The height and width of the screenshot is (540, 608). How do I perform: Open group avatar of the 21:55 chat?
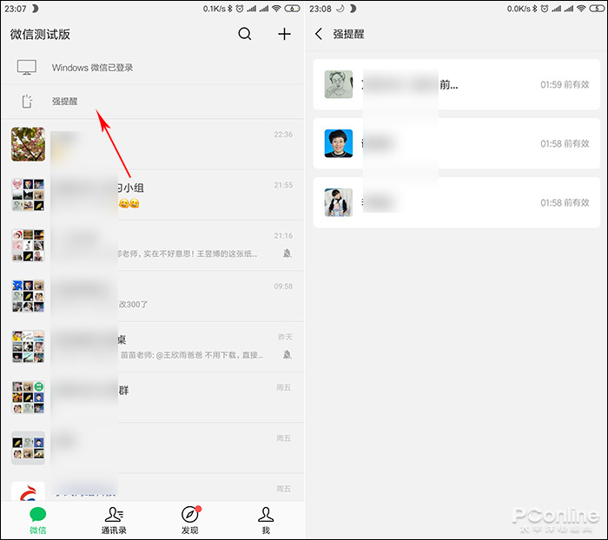28,194
